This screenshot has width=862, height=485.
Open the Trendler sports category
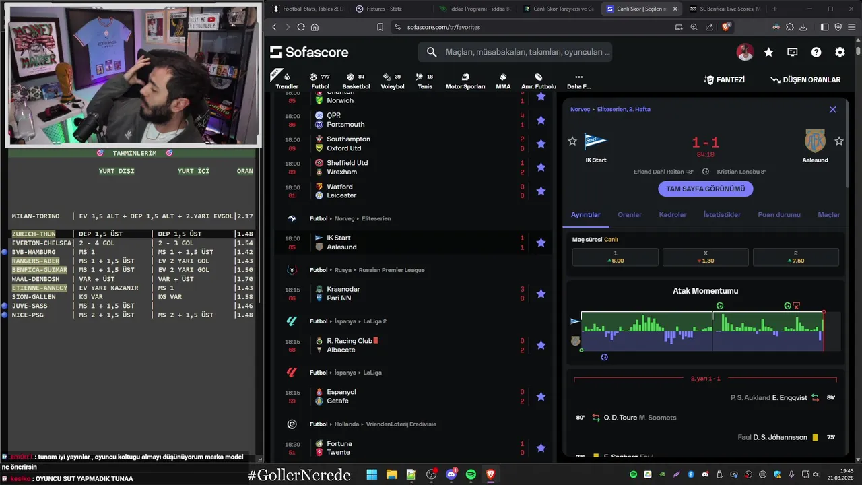coord(287,81)
